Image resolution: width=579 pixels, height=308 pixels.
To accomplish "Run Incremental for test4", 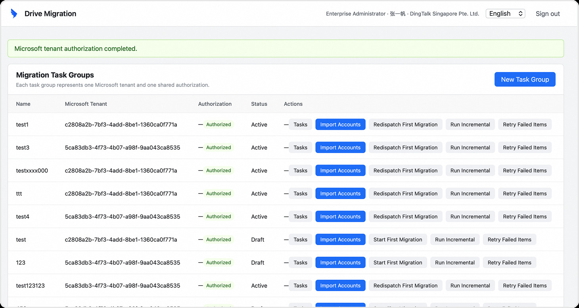I will [x=470, y=216].
